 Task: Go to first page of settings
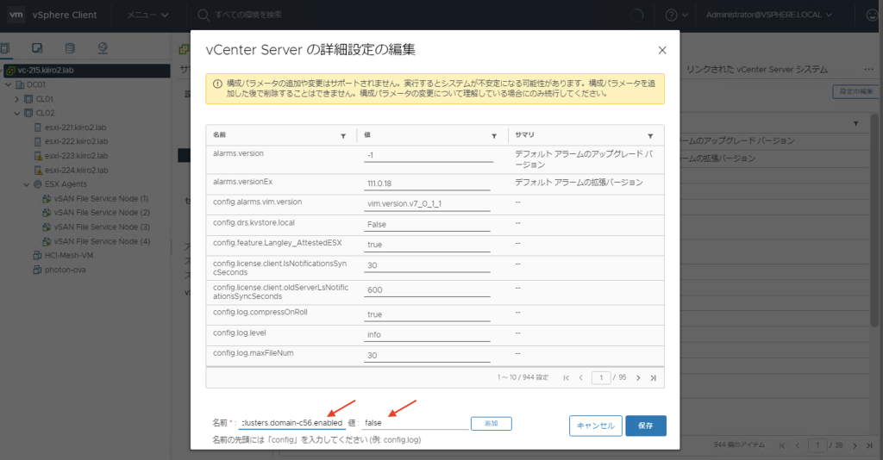(x=566, y=378)
